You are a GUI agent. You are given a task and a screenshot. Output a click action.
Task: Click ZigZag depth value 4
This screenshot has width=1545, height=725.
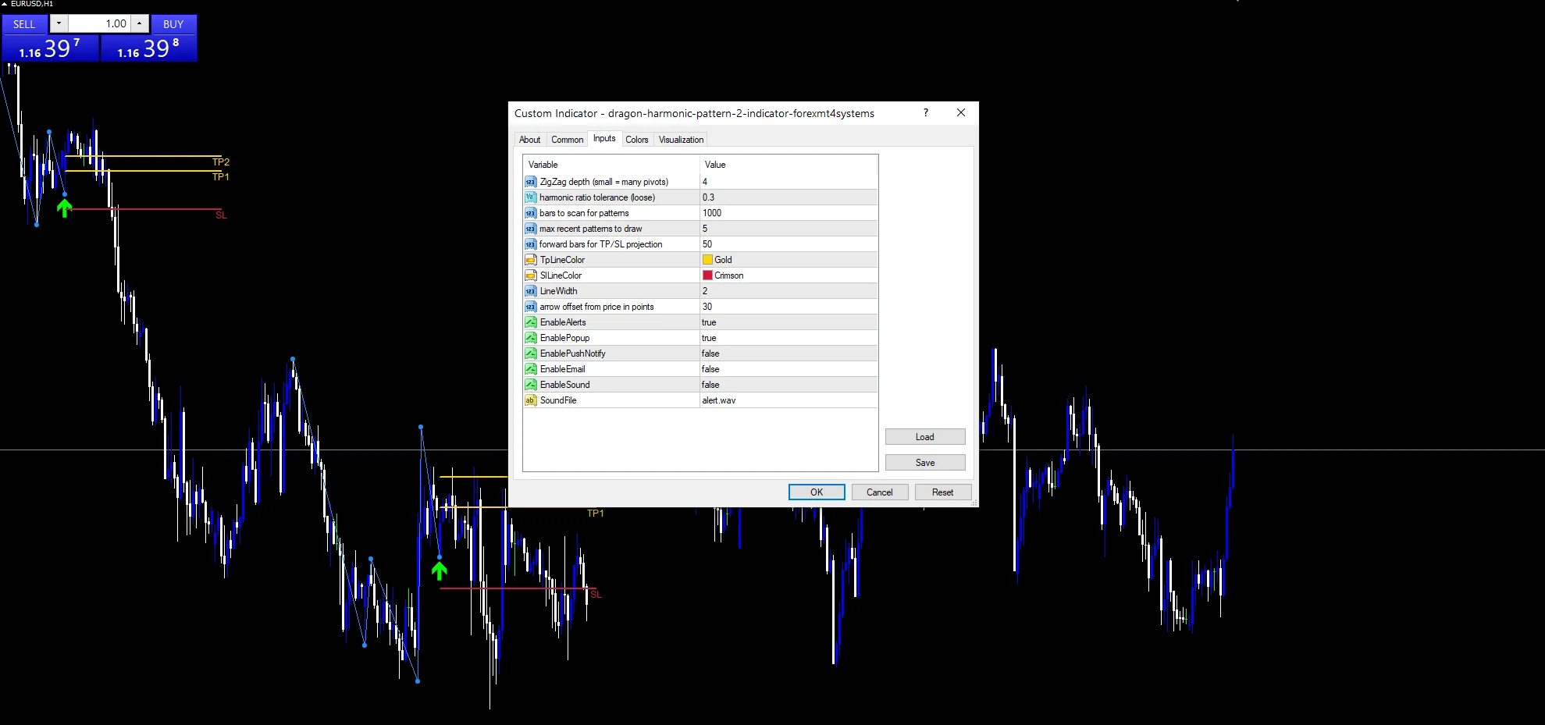point(789,182)
